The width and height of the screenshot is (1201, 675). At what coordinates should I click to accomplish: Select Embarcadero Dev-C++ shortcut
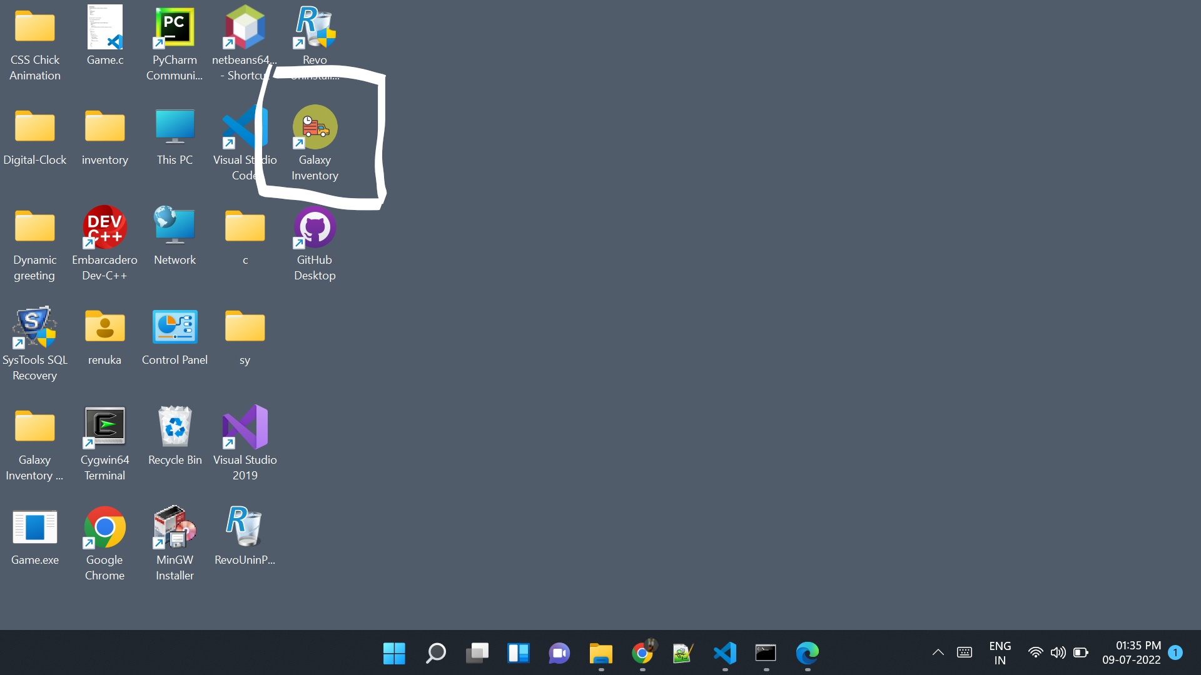coord(105,244)
